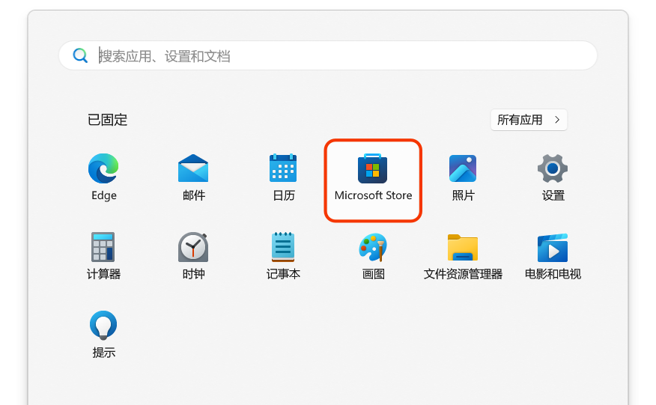This screenshot has width=656, height=405.
Task: Open the Edge browser icon
Action: click(103, 168)
